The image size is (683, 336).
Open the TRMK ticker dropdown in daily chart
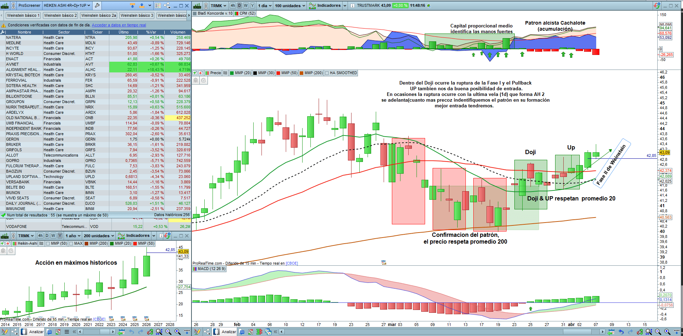218,5
